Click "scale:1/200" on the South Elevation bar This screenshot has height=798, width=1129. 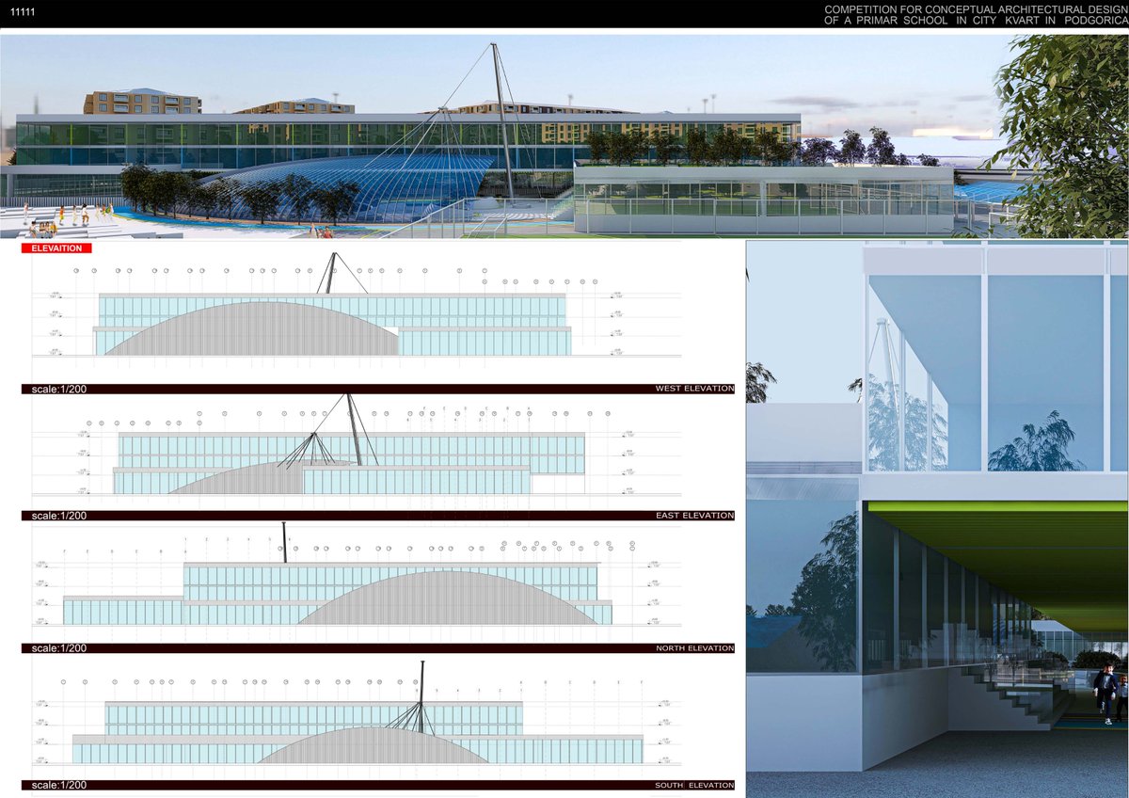pyautogui.click(x=58, y=786)
